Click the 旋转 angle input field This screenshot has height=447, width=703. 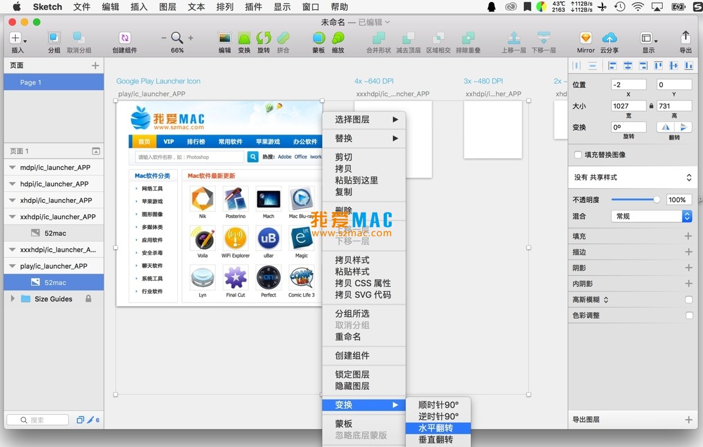pyautogui.click(x=629, y=127)
